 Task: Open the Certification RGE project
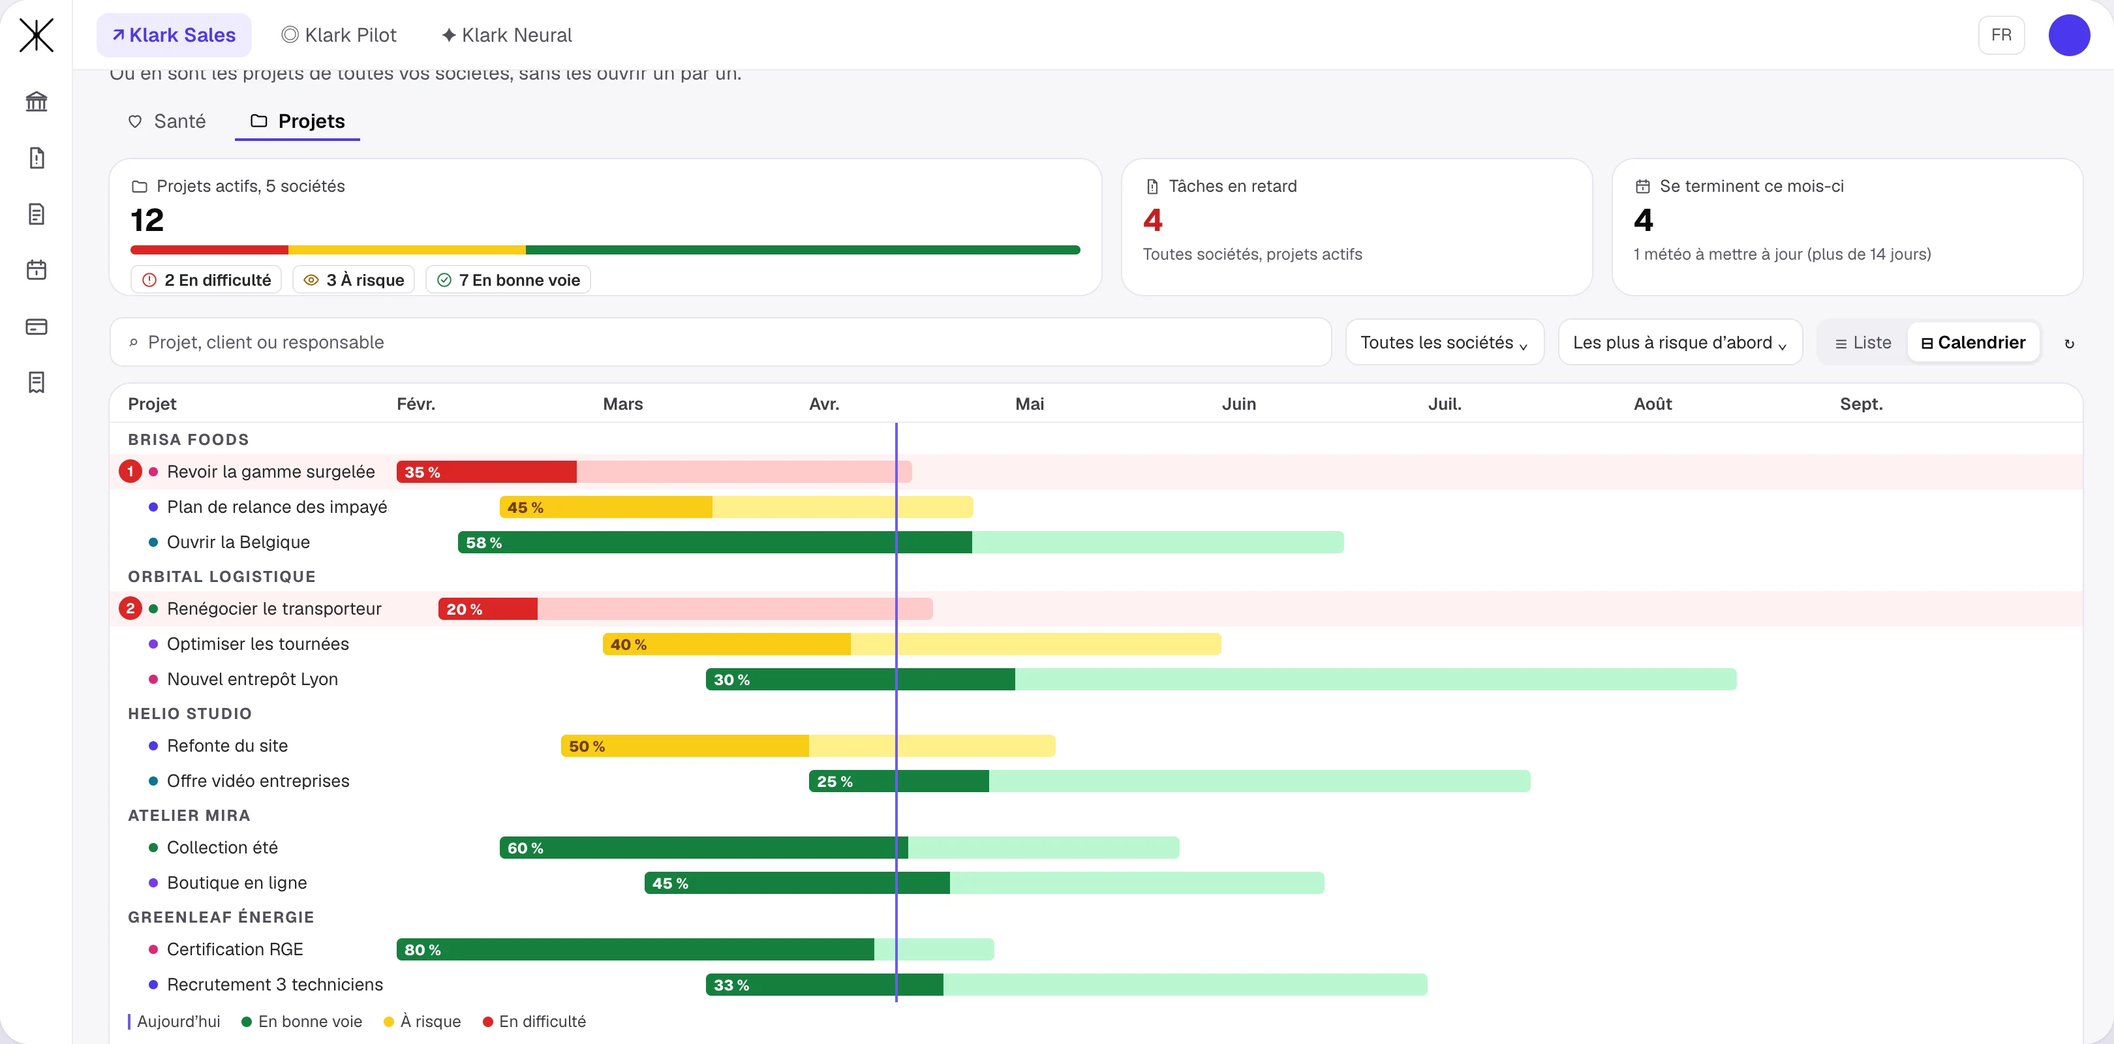click(x=235, y=949)
